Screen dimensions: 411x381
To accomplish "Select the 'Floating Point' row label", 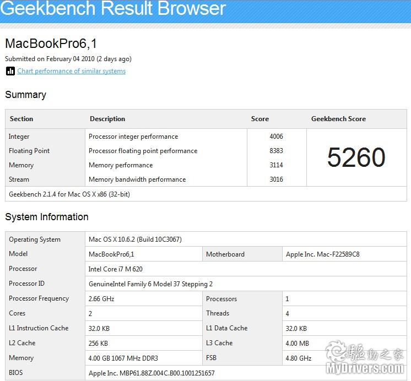I will [x=29, y=151].
